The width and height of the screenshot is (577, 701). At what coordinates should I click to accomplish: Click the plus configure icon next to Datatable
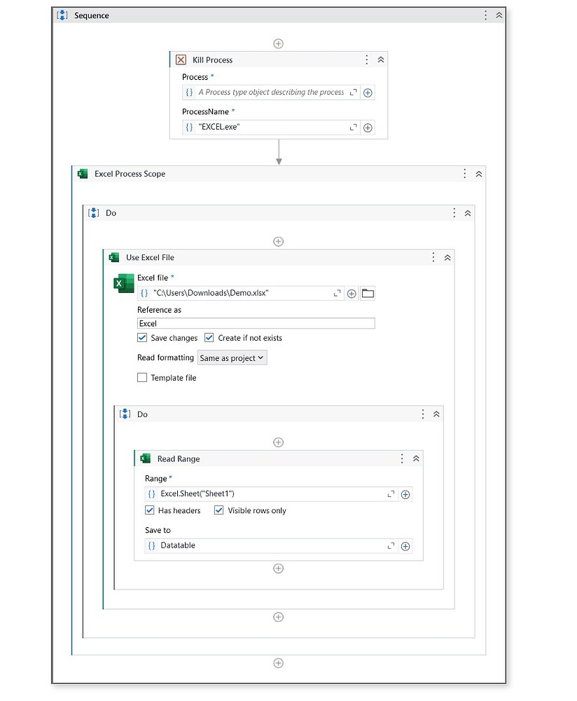[x=405, y=545]
